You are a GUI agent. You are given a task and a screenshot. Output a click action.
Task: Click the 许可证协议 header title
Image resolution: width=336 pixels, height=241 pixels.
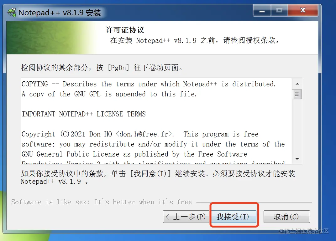125,30
